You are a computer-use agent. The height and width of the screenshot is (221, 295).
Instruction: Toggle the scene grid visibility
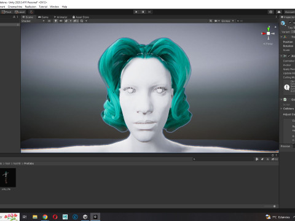[x=82, y=21]
